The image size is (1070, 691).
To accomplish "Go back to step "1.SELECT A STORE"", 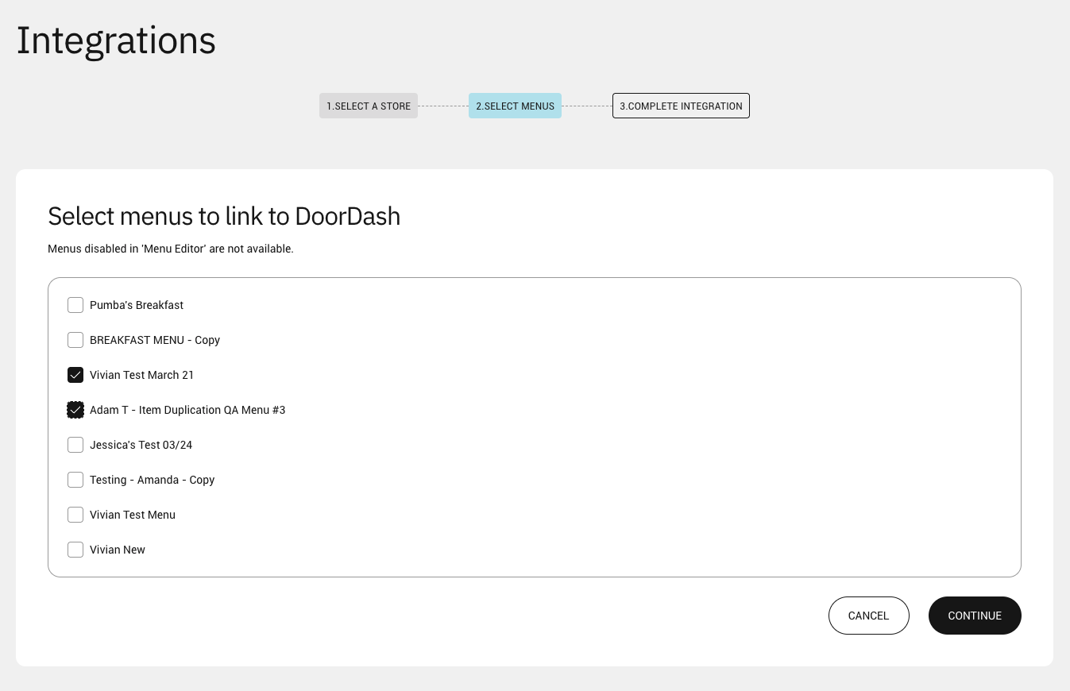I will pyautogui.click(x=368, y=106).
